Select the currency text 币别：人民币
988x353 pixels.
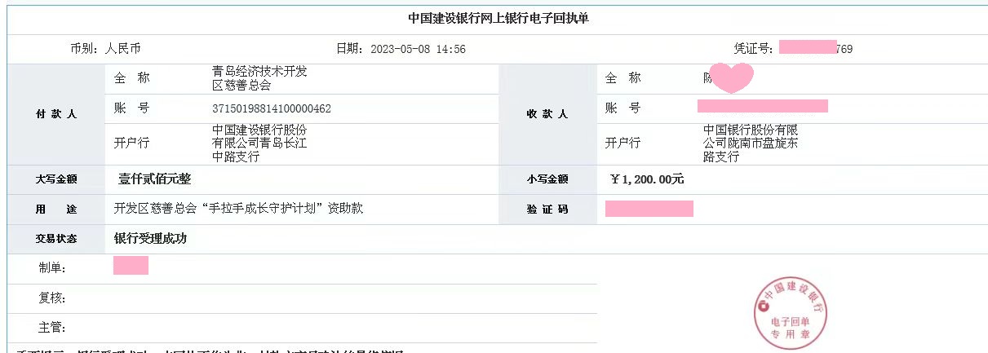point(106,49)
